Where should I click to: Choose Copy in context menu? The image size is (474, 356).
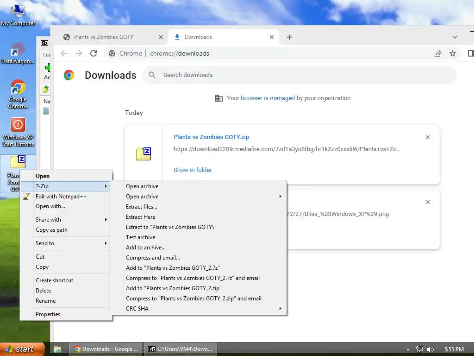point(66,267)
